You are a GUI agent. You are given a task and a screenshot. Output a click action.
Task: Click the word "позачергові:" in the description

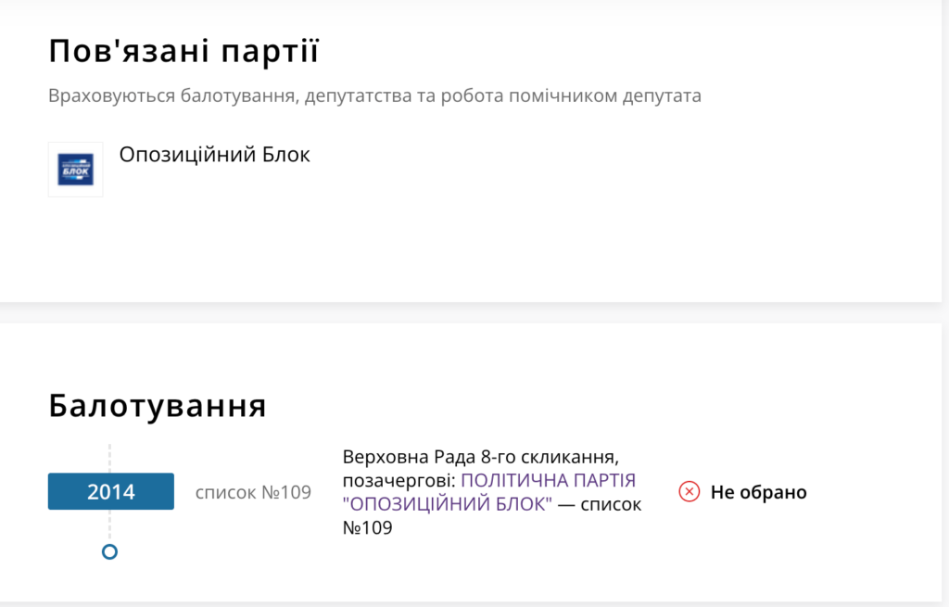tap(399, 480)
